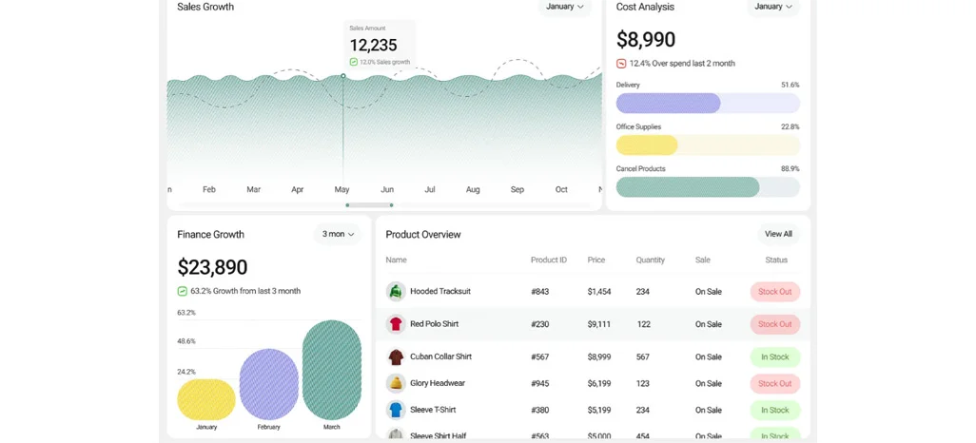The height and width of the screenshot is (443, 976).
Task: Click the Cancel Products progress bar
Action: (x=708, y=187)
